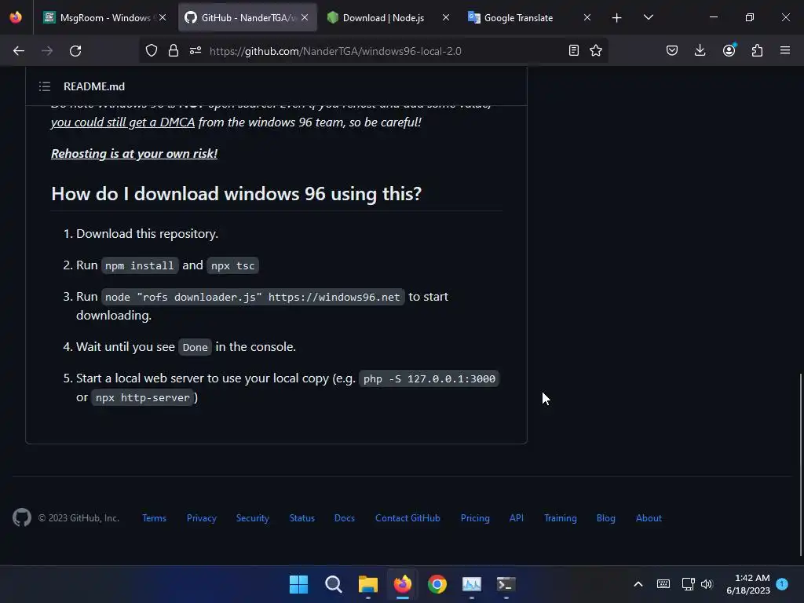Screen dimensions: 804x603
Task: Open the Privacy footer link
Action: (202, 518)
